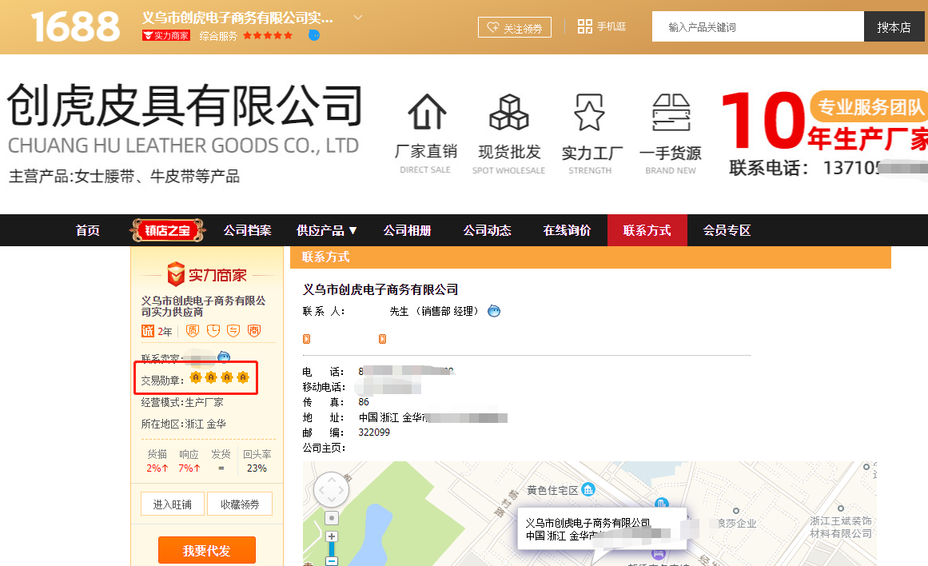Viewport: 928px width, 566px height.
Task: Expand the company name dropdown chevron in header
Action: pos(357,18)
